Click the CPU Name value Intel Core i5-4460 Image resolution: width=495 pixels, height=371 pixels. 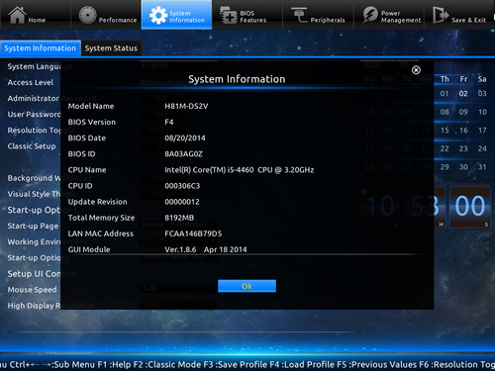[x=240, y=170]
